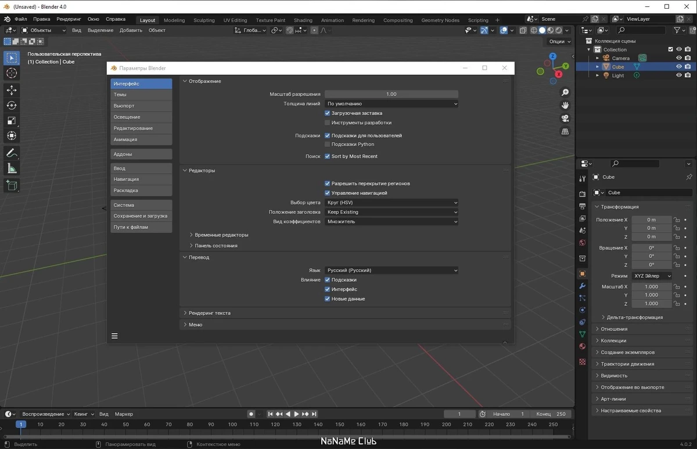The image size is (697, 449).
Task: Toggle the Новые данные translation checkbox
Action: coord(327,299)
